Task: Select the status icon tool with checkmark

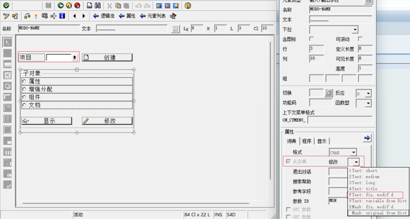Action: 7,185
